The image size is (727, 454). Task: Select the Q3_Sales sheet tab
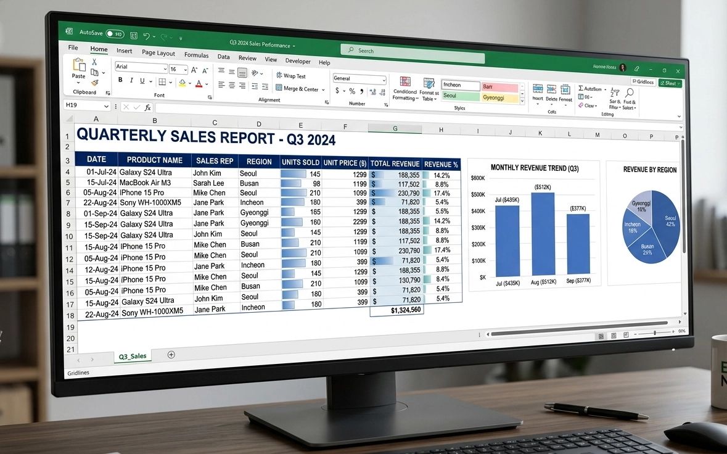tap(133, 356)
